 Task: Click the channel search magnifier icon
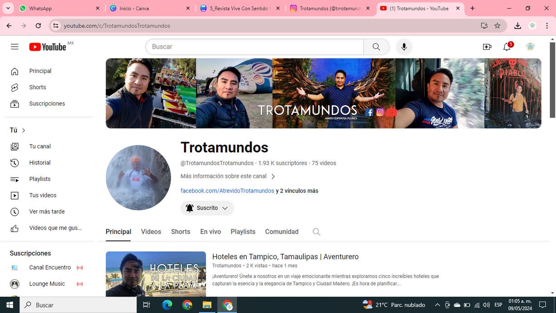[316, 232]
